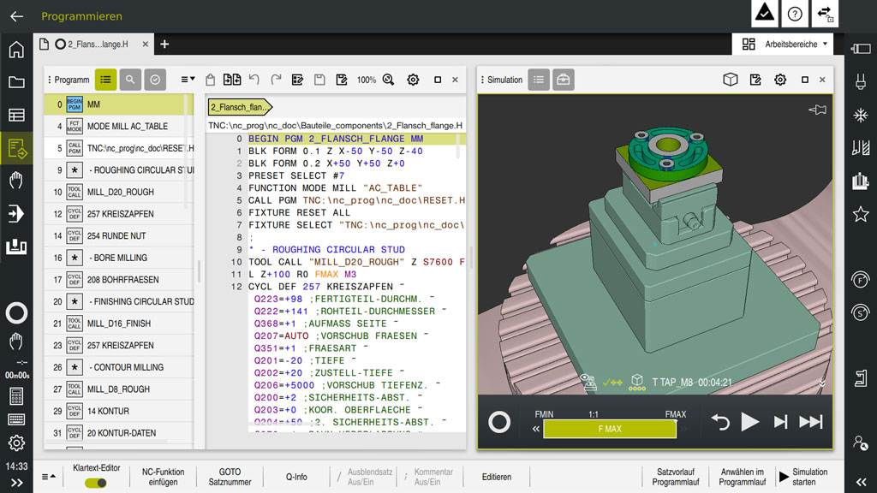Open the Files folder icon in sidebar

16,82
